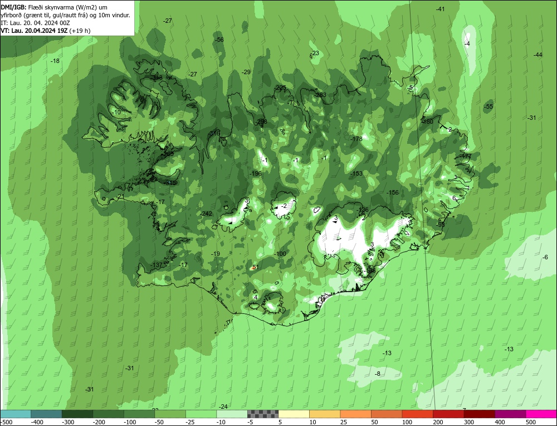Viewport: 557px width, 426px height.
Task: Pick the yellow-orange 10 to 25 swatch
Action: pos(324,414)
